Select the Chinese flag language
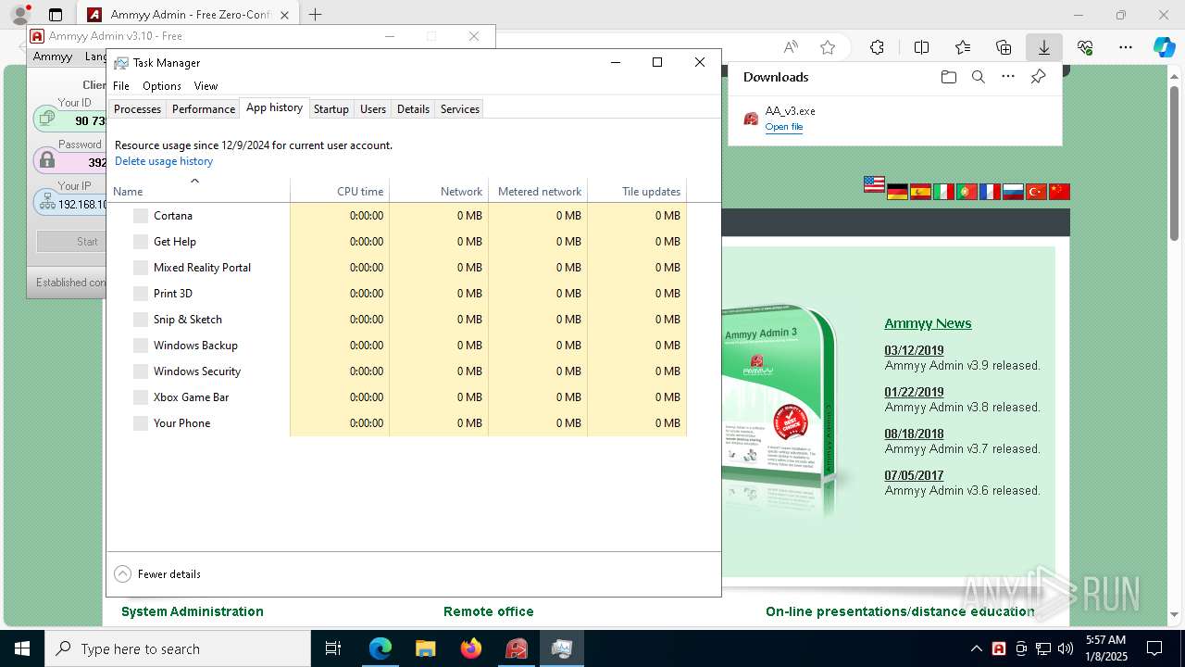Screen dimensions: 1185x667 (1059, 192)
